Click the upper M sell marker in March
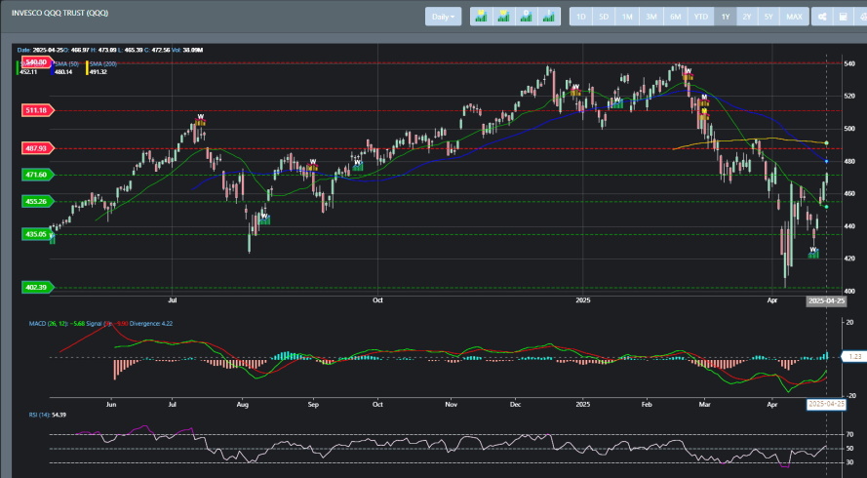 click(x=704, y=100)
